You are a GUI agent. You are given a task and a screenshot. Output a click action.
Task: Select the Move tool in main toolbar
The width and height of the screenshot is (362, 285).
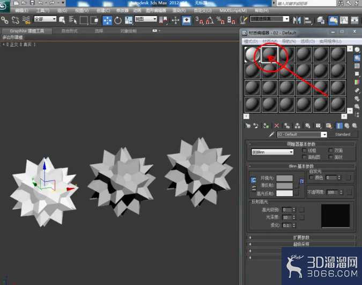click(107, 20)
